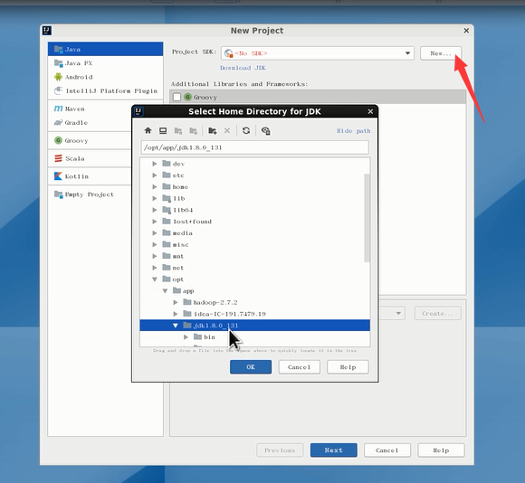Click the file tree vertical scrollbar
The image size is (525, 483).
[367, 218]
